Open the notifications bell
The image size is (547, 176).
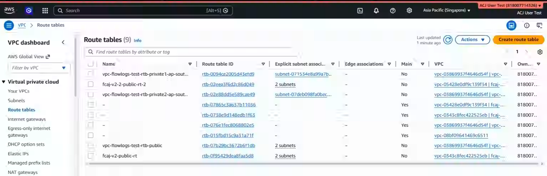click(376, 11)
